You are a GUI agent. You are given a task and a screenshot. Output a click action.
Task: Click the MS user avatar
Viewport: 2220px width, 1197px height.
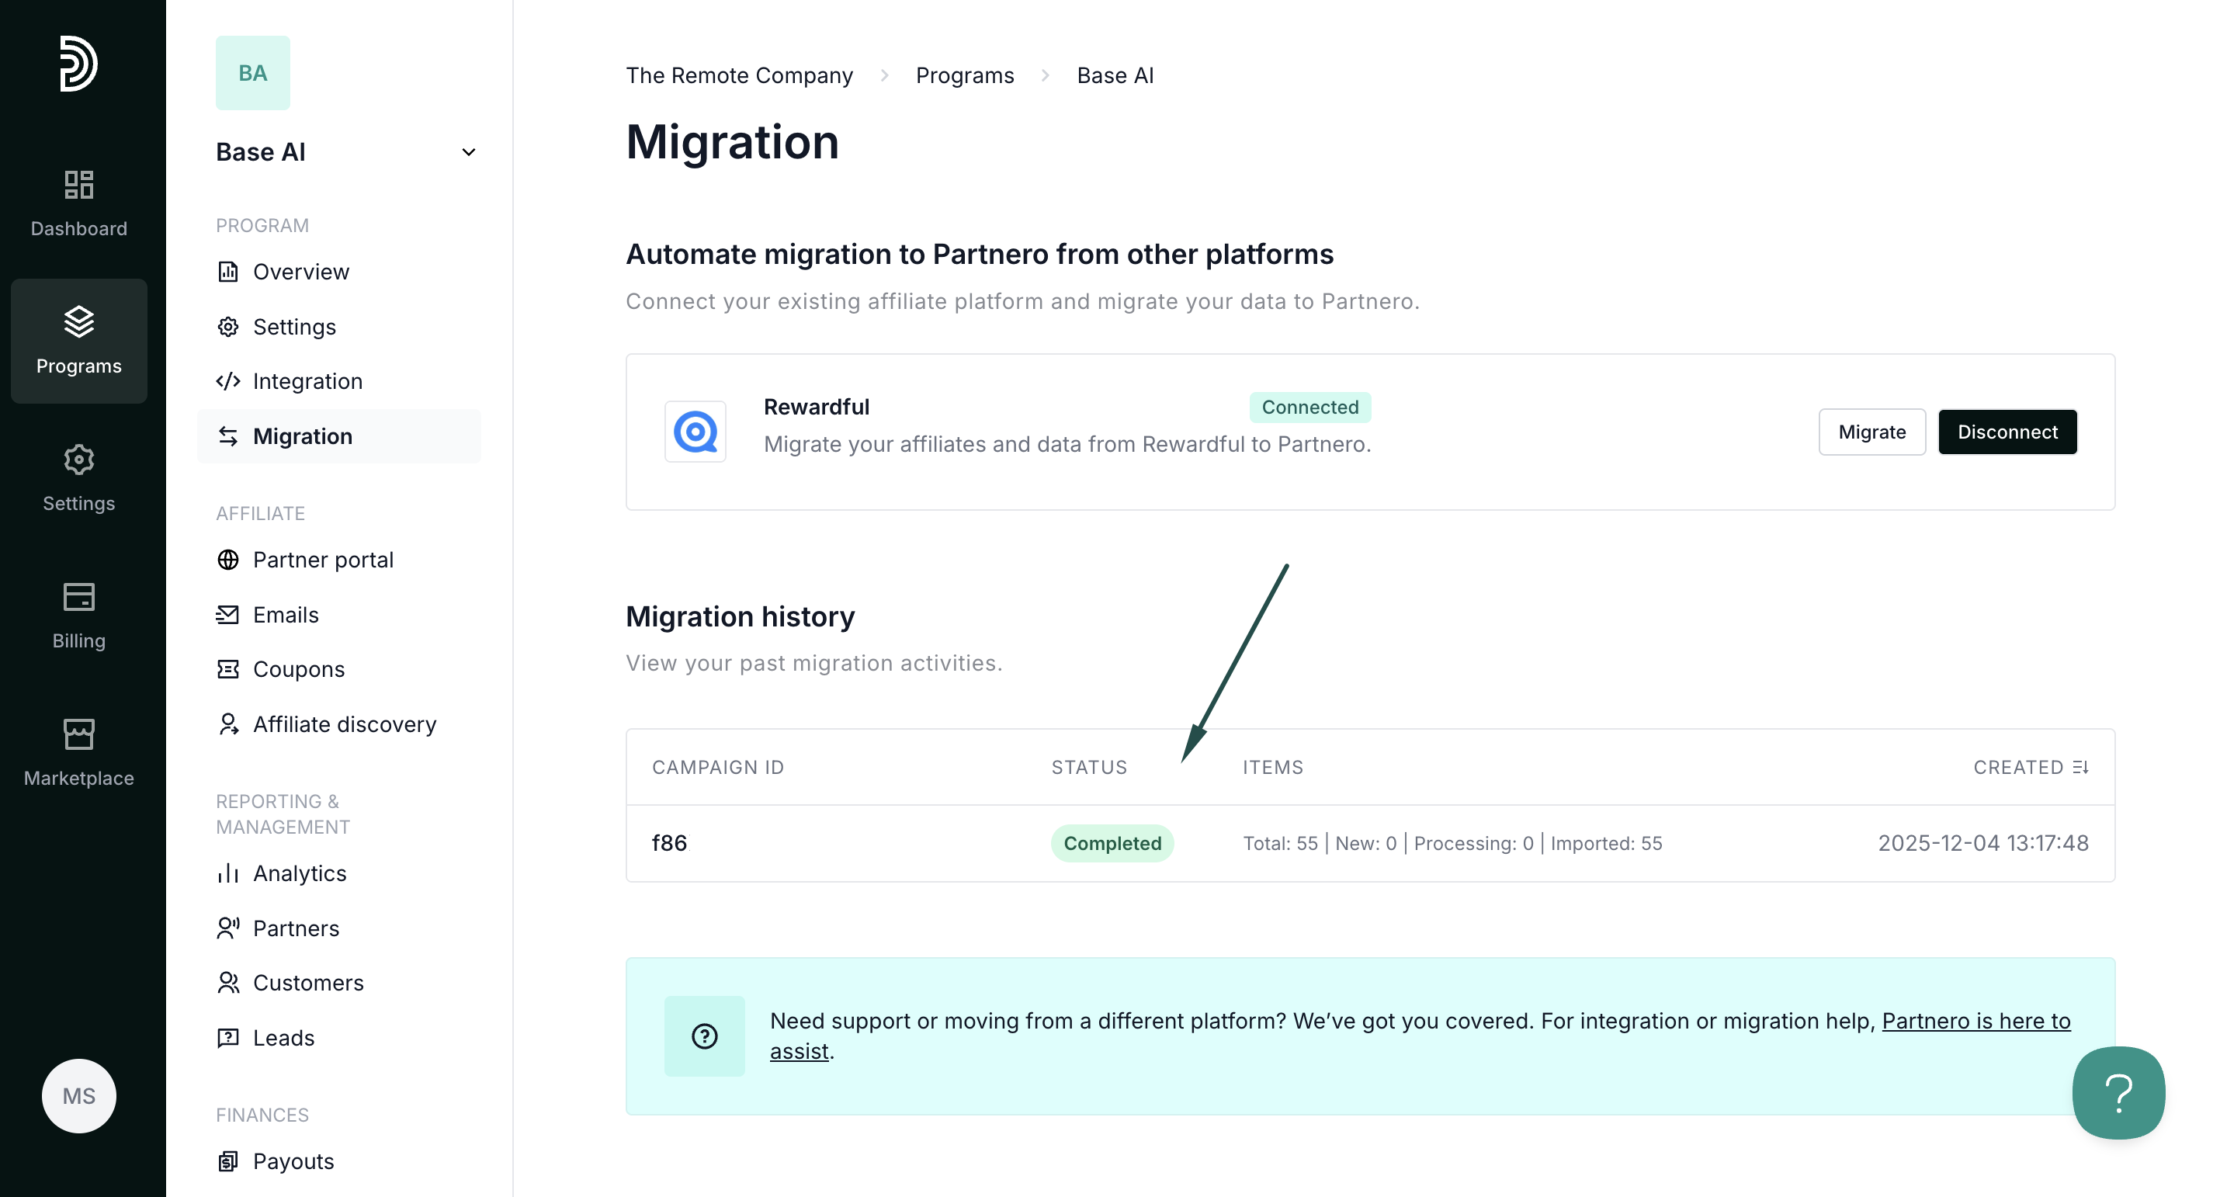tap(78, 1095)
